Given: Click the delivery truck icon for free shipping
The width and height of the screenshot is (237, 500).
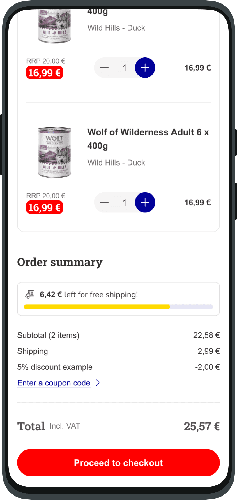Looking at the screenshot, I should tap(30, 294).
